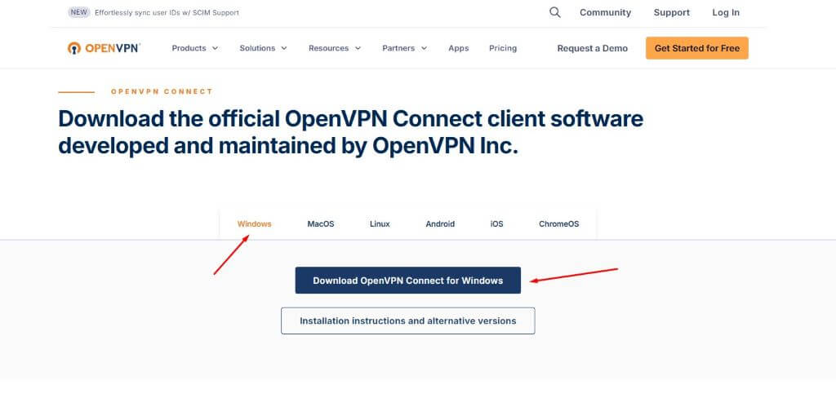Open Installation instructions and alternative versions
The width and height of the screenshot is (836, 398).
pos(407,321)
